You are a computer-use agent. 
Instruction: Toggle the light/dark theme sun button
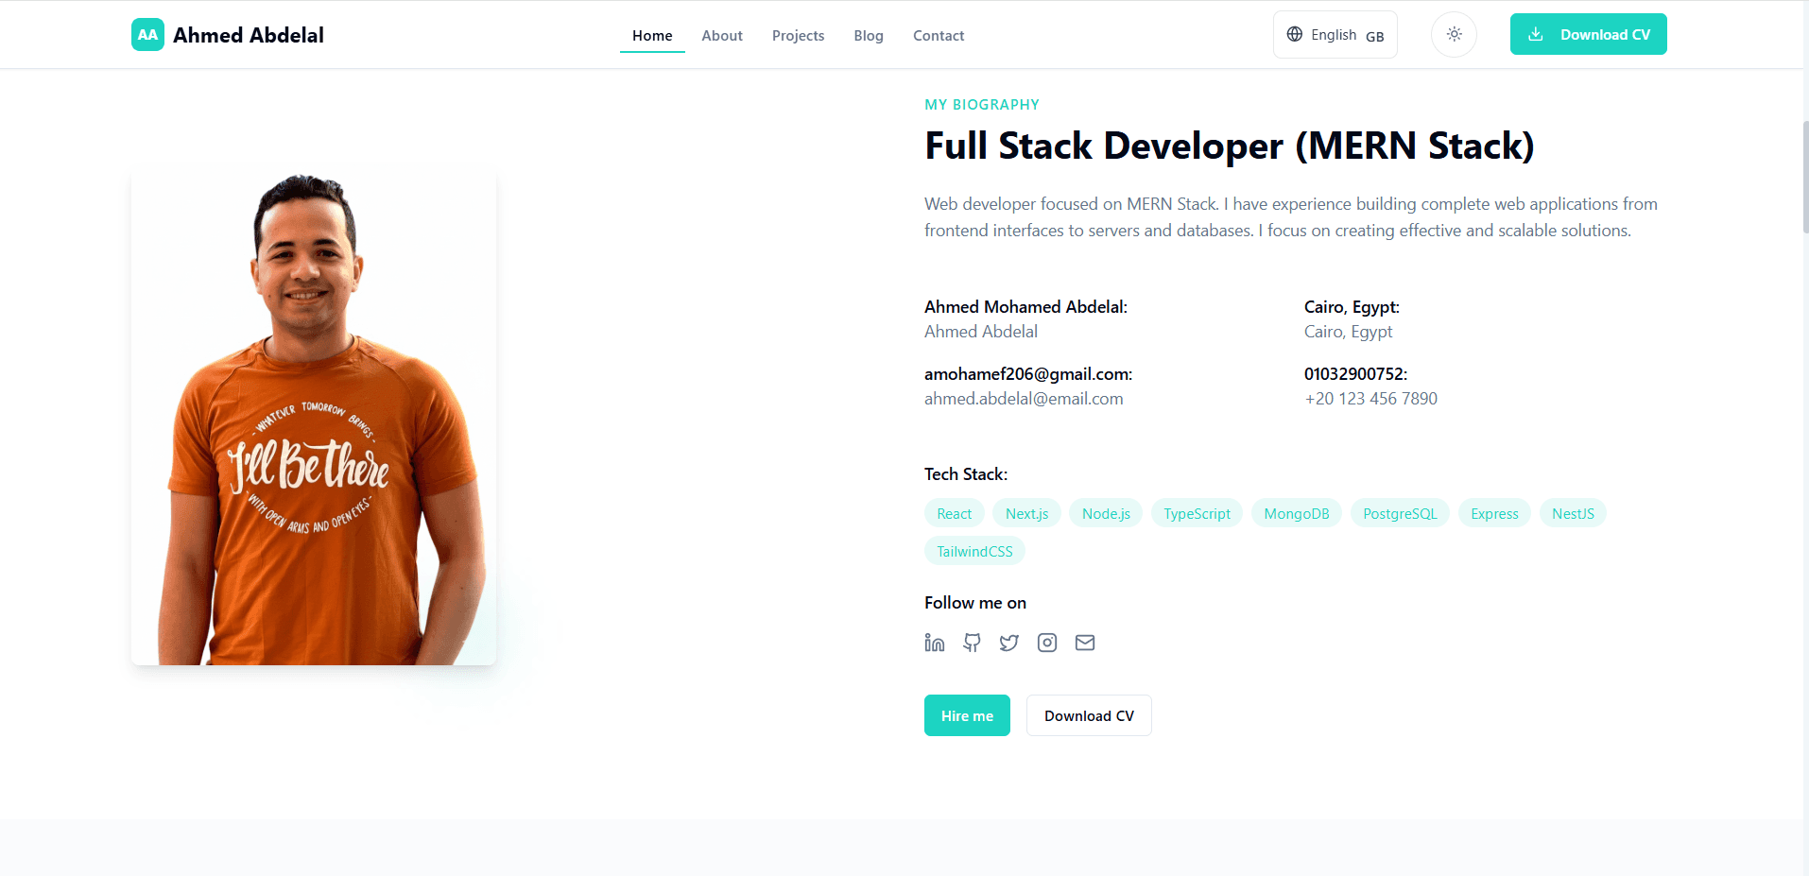pyautogui.click(x=1454, y=34)
